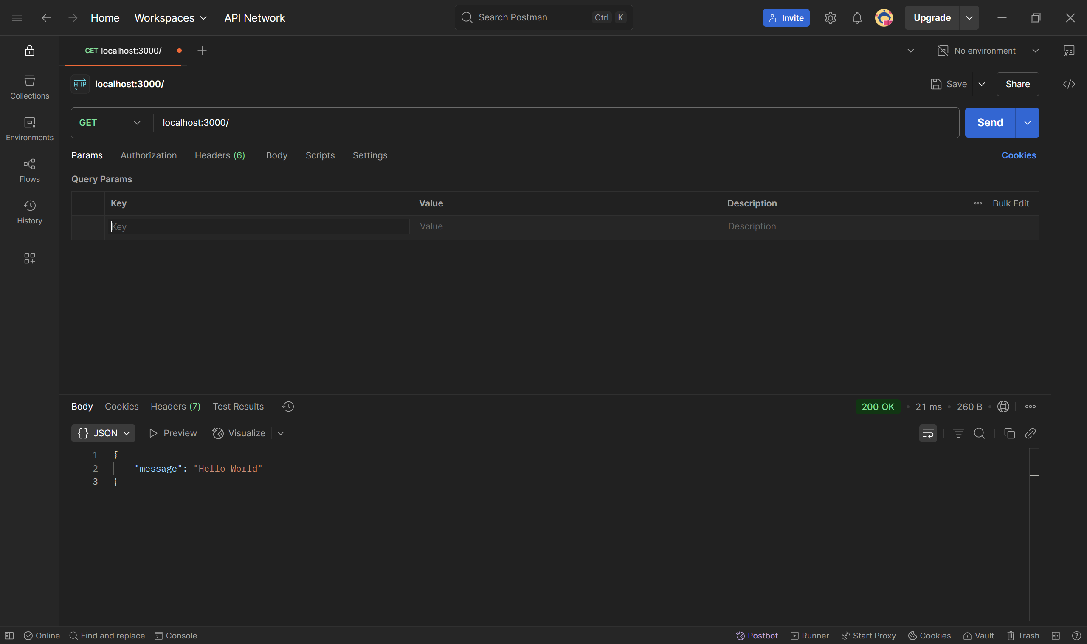Image resolution: width=1087 pixels, height=644 pixels.
Task: Open the Cookies link near Send
Action: (1019, 155)
